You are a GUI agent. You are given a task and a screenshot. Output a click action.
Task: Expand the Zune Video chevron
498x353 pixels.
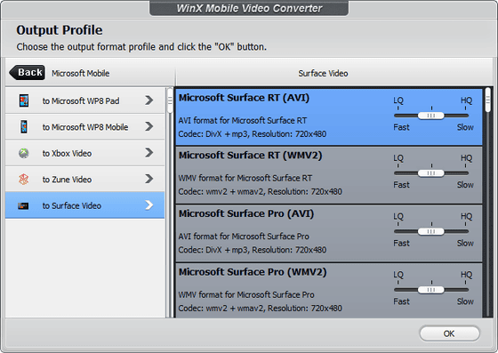click(149, 179)
